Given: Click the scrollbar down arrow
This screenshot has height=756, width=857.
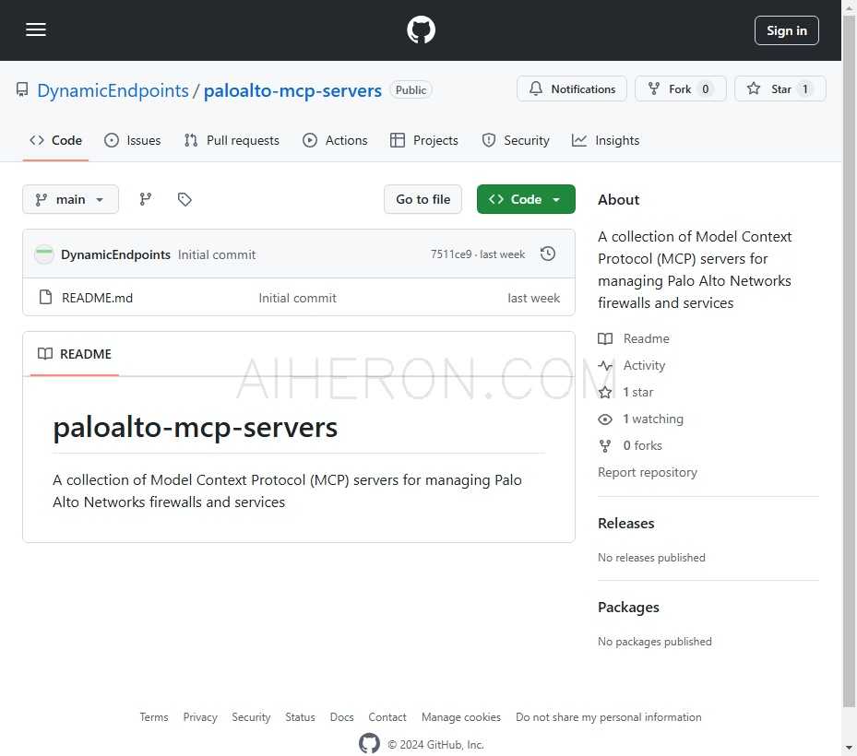Looking at the screenshot, I should pyautogui.click(x=849, y=748).
